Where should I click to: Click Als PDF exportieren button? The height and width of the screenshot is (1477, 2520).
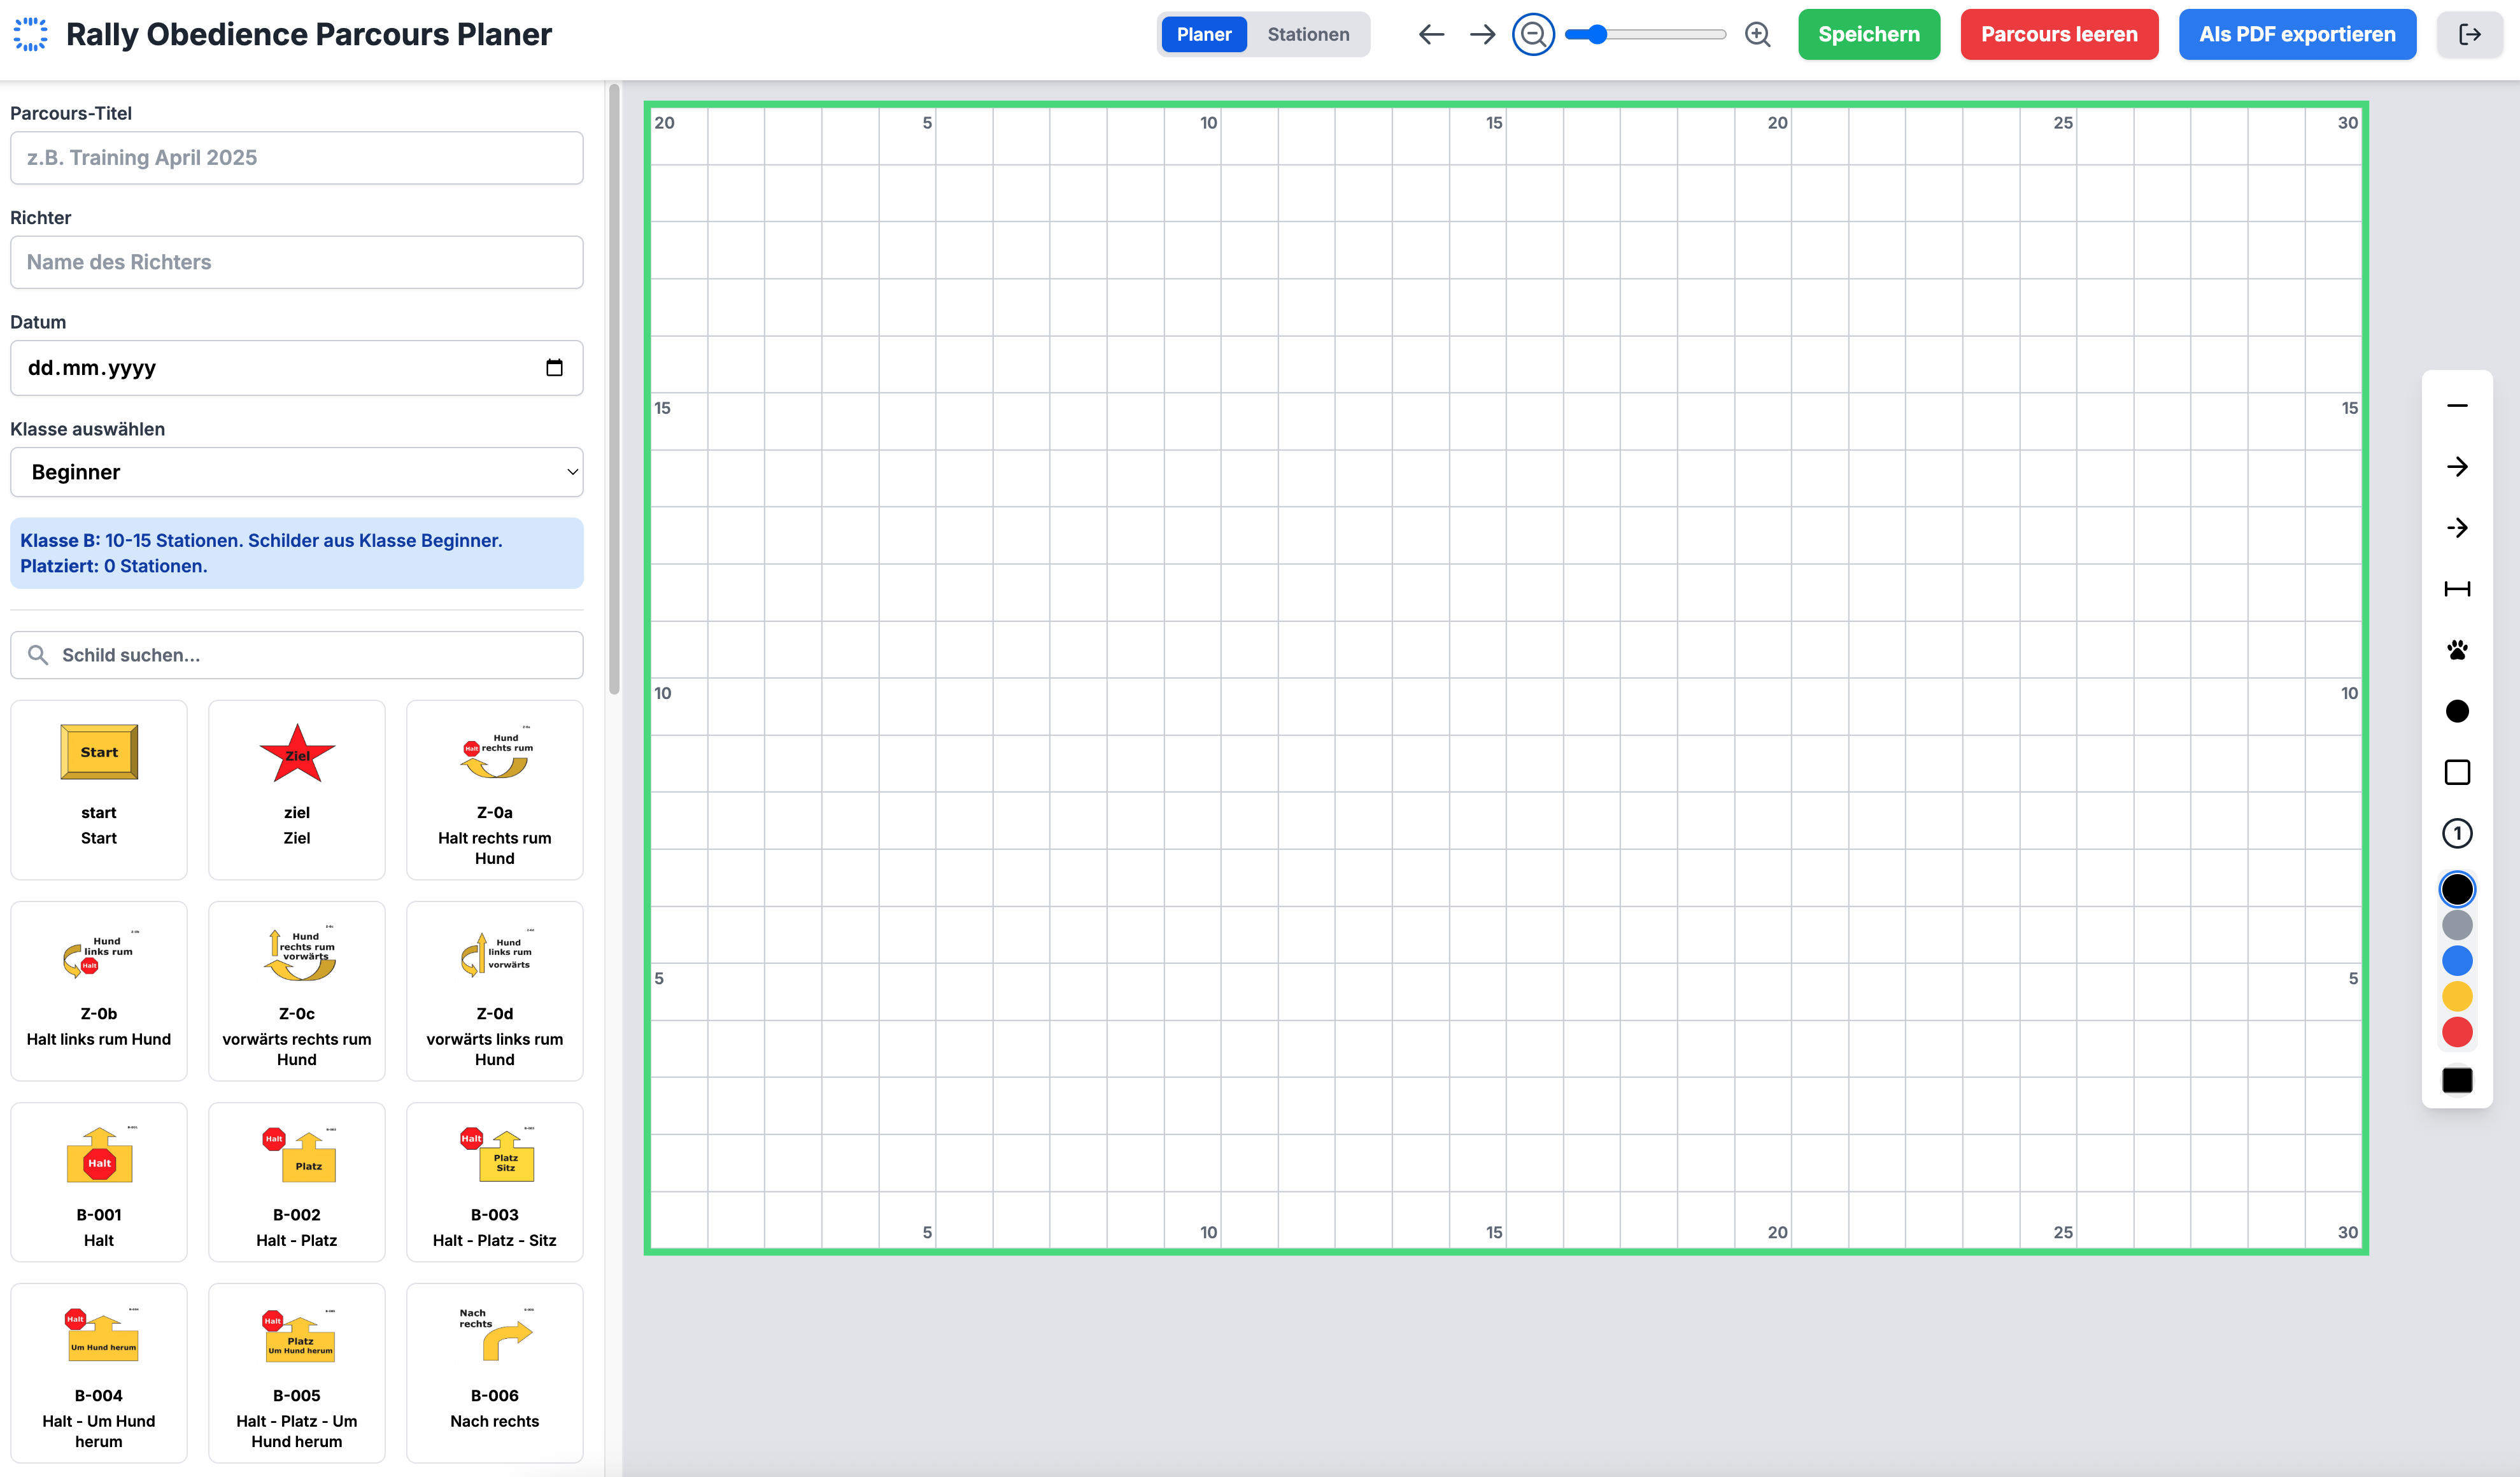point(2296,35)
